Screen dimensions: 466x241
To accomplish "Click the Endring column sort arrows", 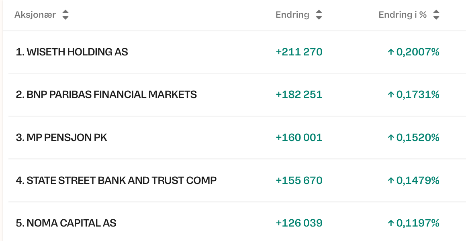I will click(x=319, y=15).
